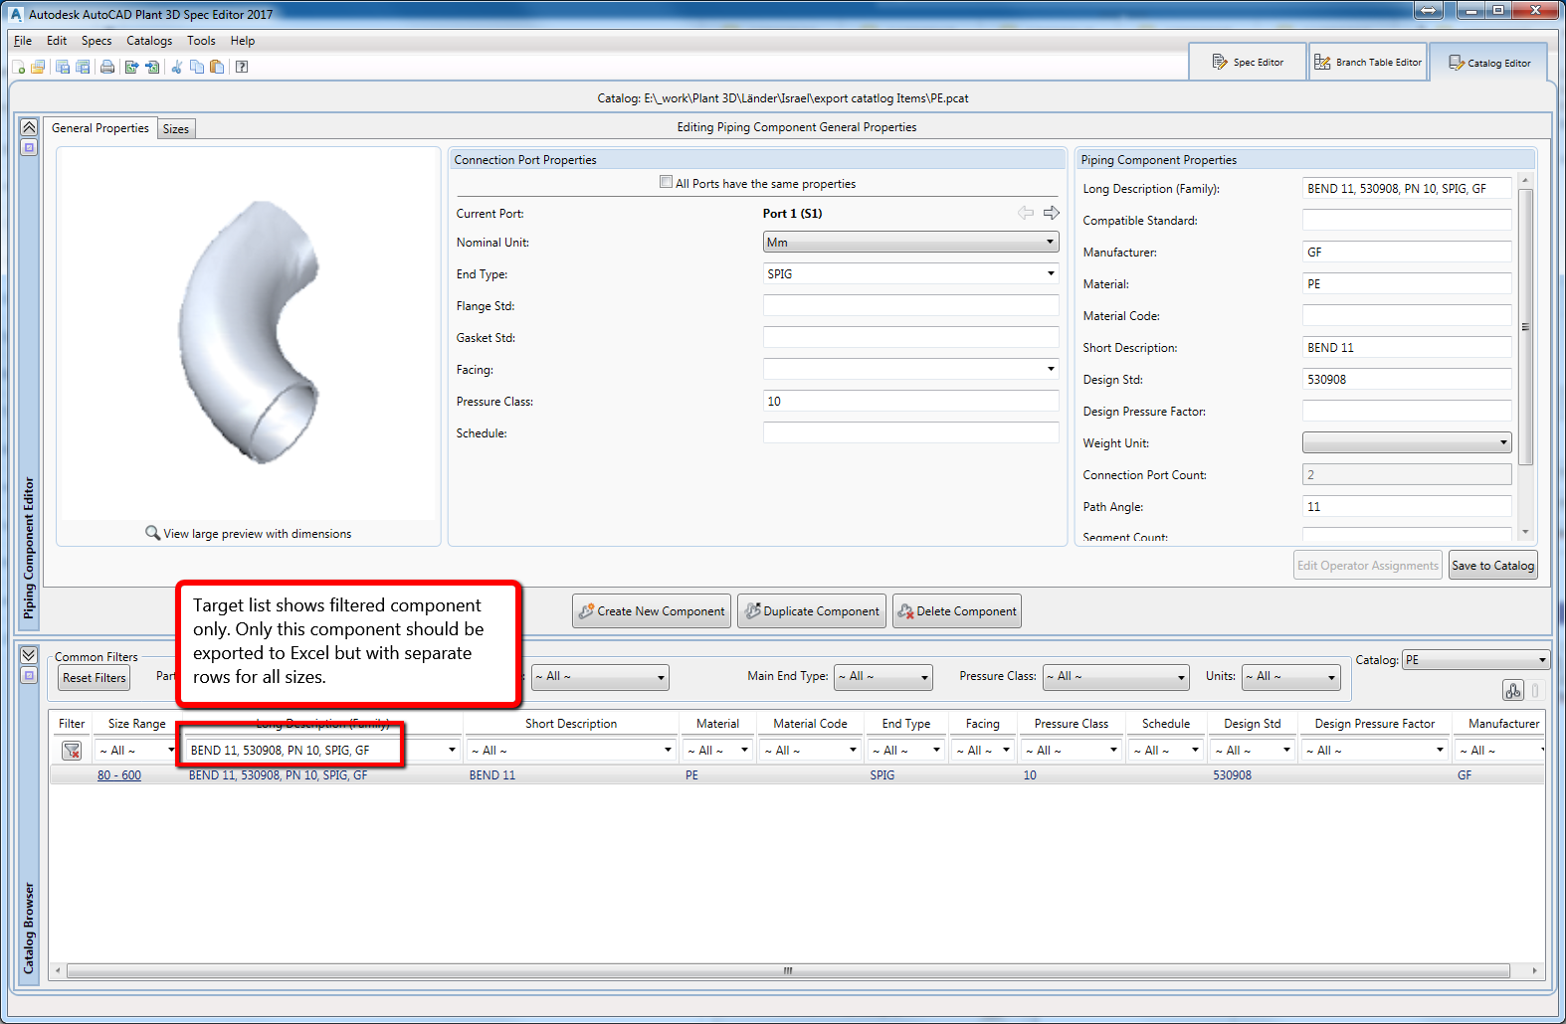Click the Cut scissors toolbar icon
The image size is (1566, 1024).
(177, 67)
